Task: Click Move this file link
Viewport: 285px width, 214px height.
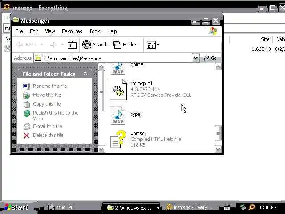Action: [47, 95]
